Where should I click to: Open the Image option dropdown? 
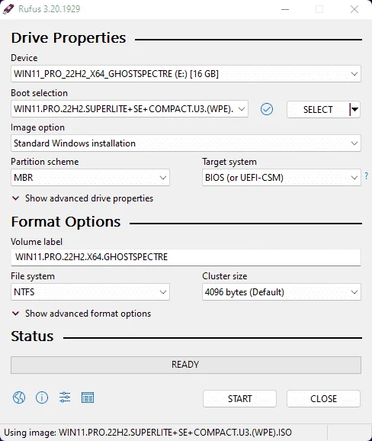click(186, 143)
